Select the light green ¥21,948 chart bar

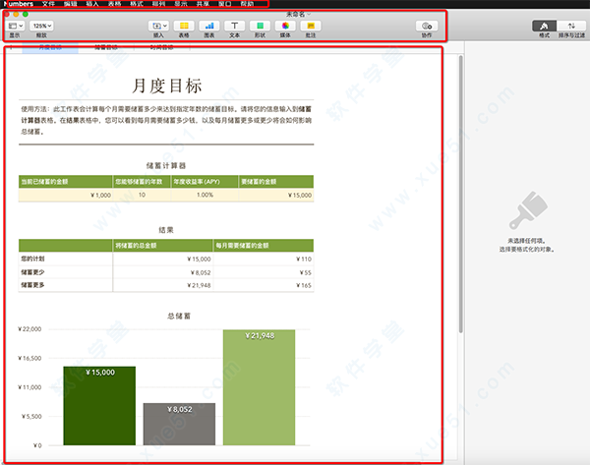point(260,387)
